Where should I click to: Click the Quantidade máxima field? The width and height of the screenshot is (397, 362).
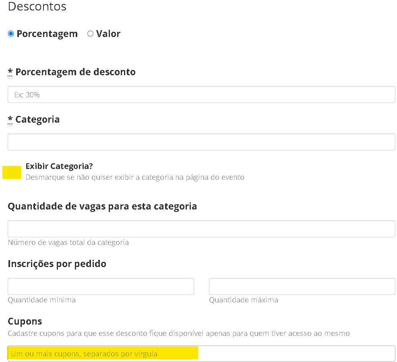click(x=302, y=286)
